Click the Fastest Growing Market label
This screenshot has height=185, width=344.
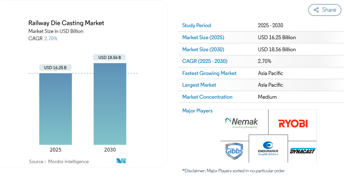[209, 73]
